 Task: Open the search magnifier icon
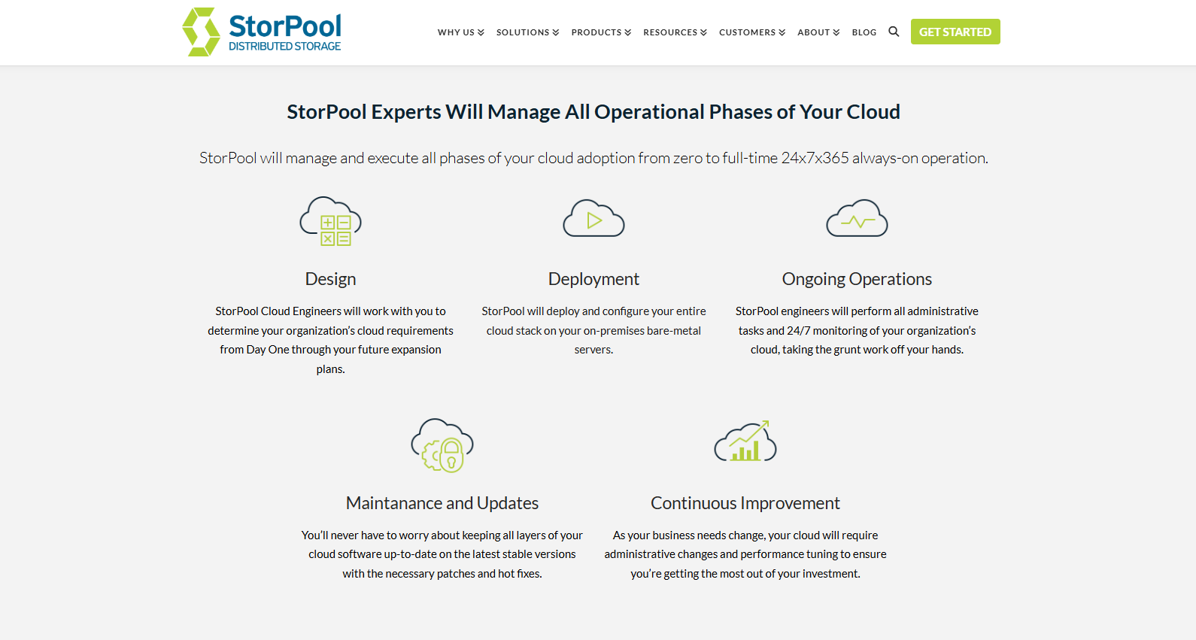tap(894, 32)
